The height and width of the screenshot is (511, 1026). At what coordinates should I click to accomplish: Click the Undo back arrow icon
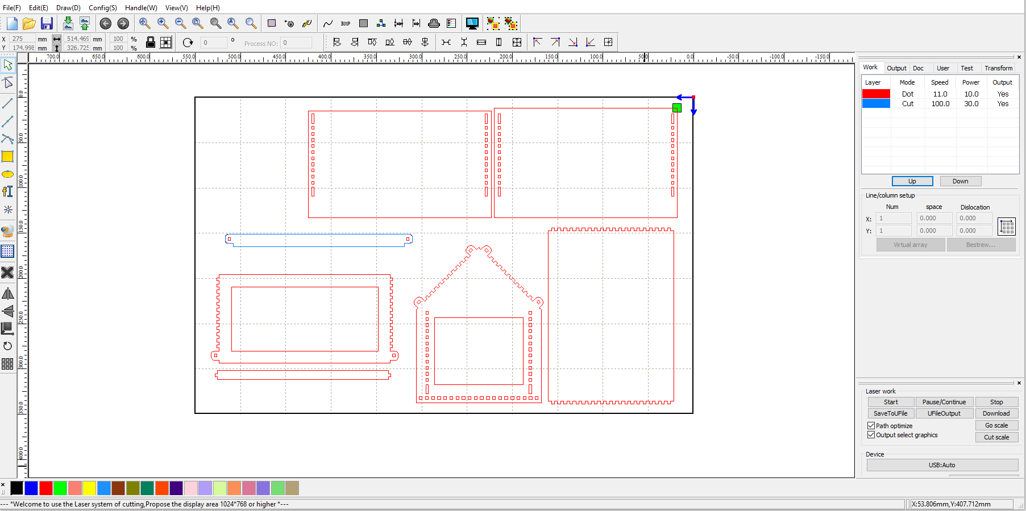(105, 23)
